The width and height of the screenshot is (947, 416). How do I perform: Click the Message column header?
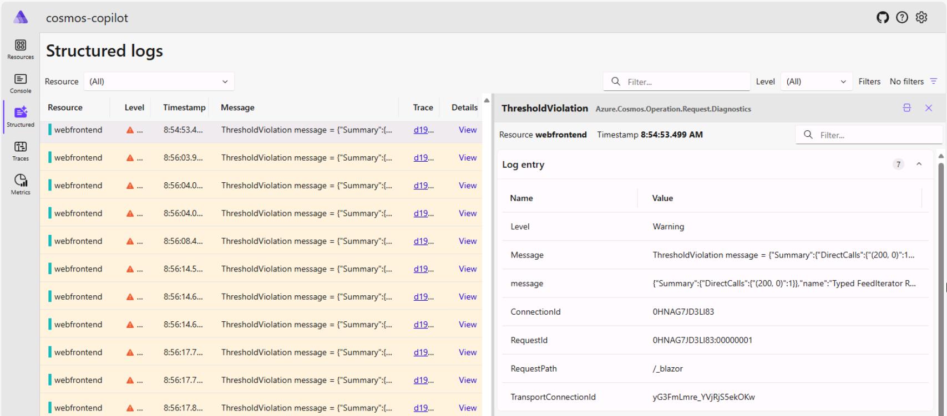click(237, 107)
